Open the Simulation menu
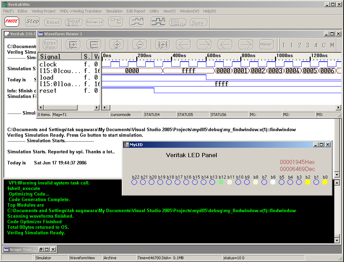344x262 pixels. point(114,11)
